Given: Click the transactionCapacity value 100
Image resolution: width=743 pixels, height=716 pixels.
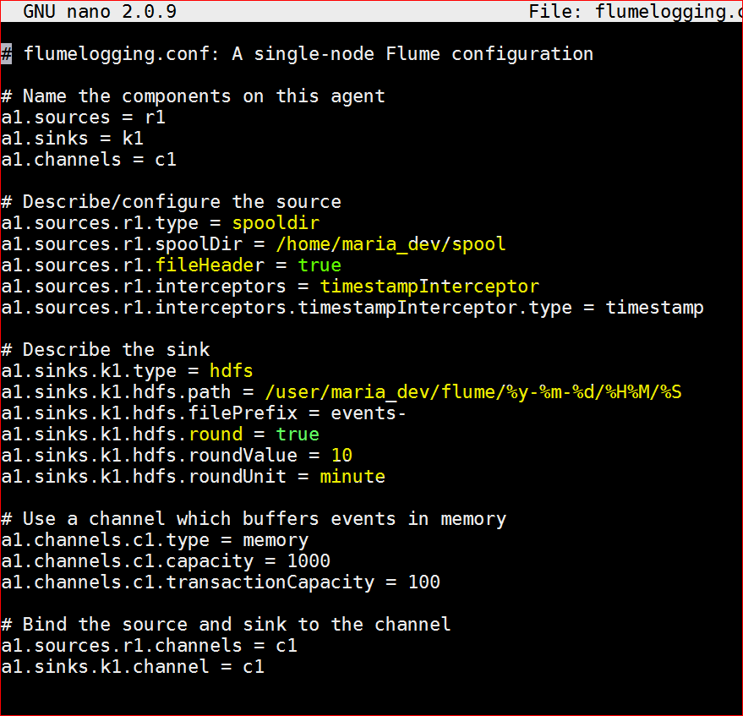Looking at the screenshot, I should (424, 582).
